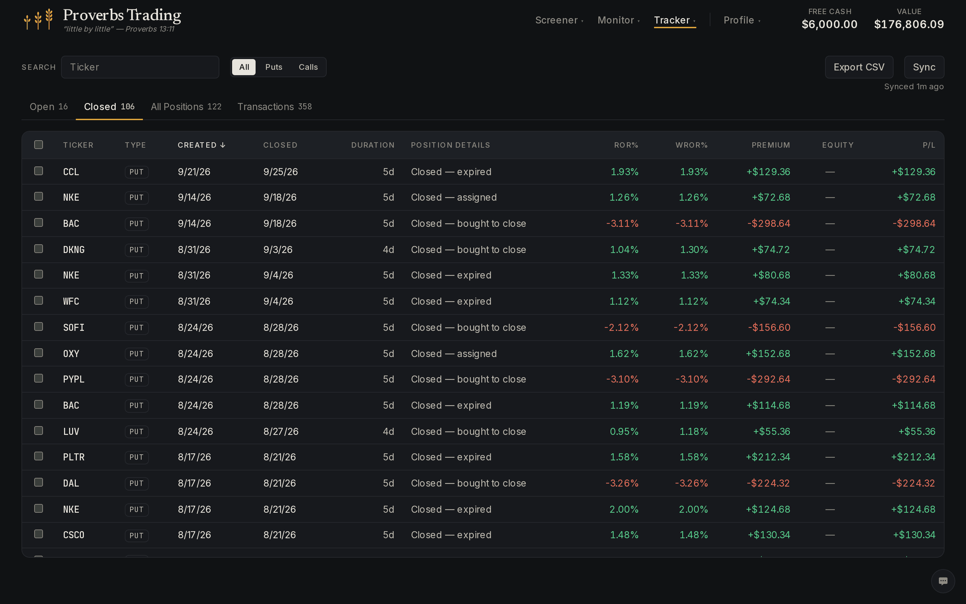Click the $176,806.09 portfolio value
The height and width of the screenshot is (604, 966).
pos(909,24)
